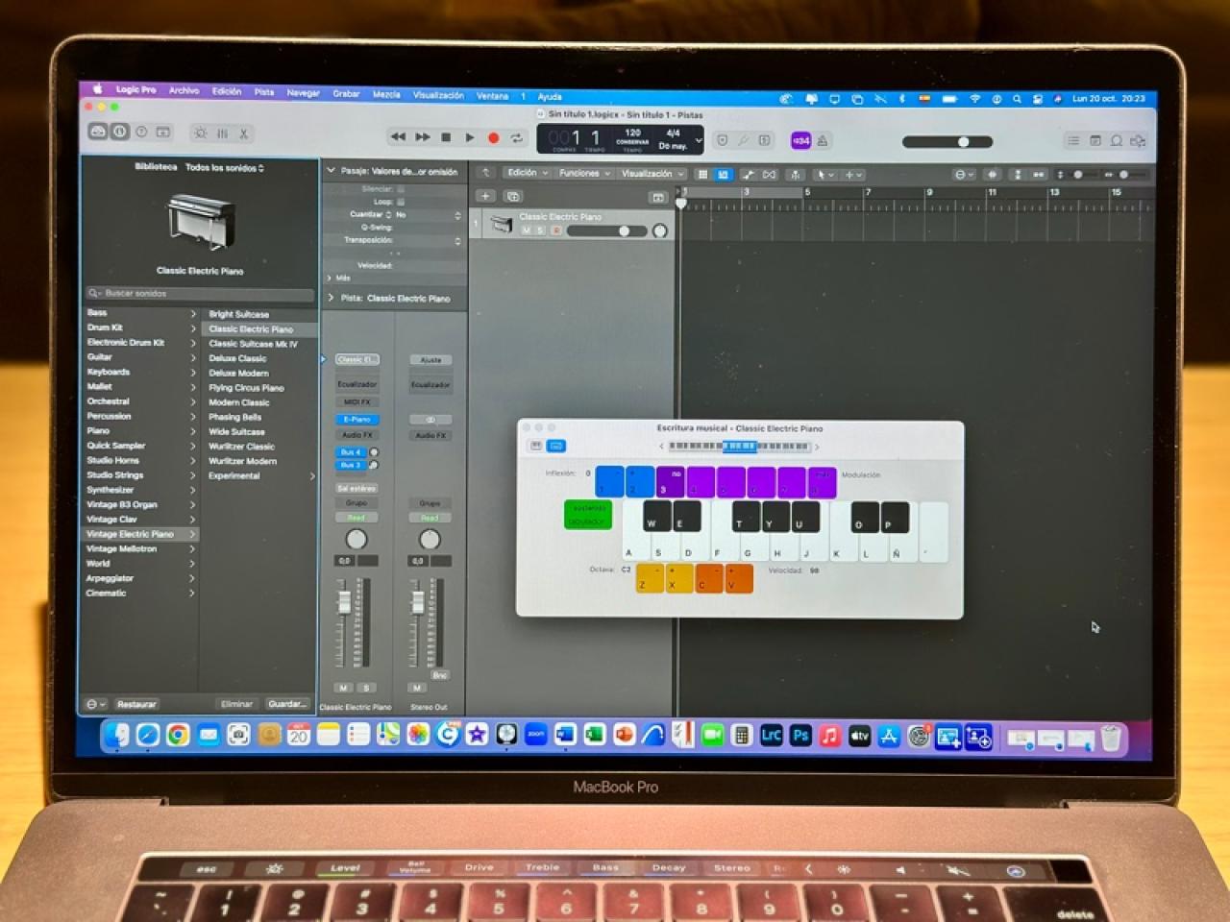Screen dimensions: 1230x922
Task: Mute the Classic Electric Piano track
Action: 526,230
